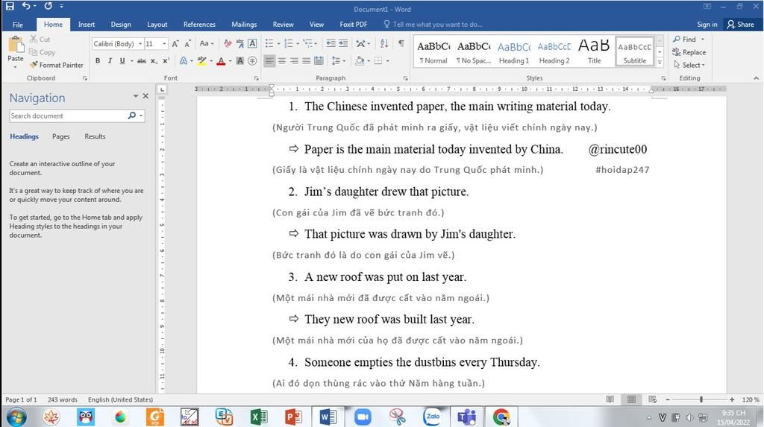Undo the last action
Screen dimensions: 764x427
pos(26,6)
